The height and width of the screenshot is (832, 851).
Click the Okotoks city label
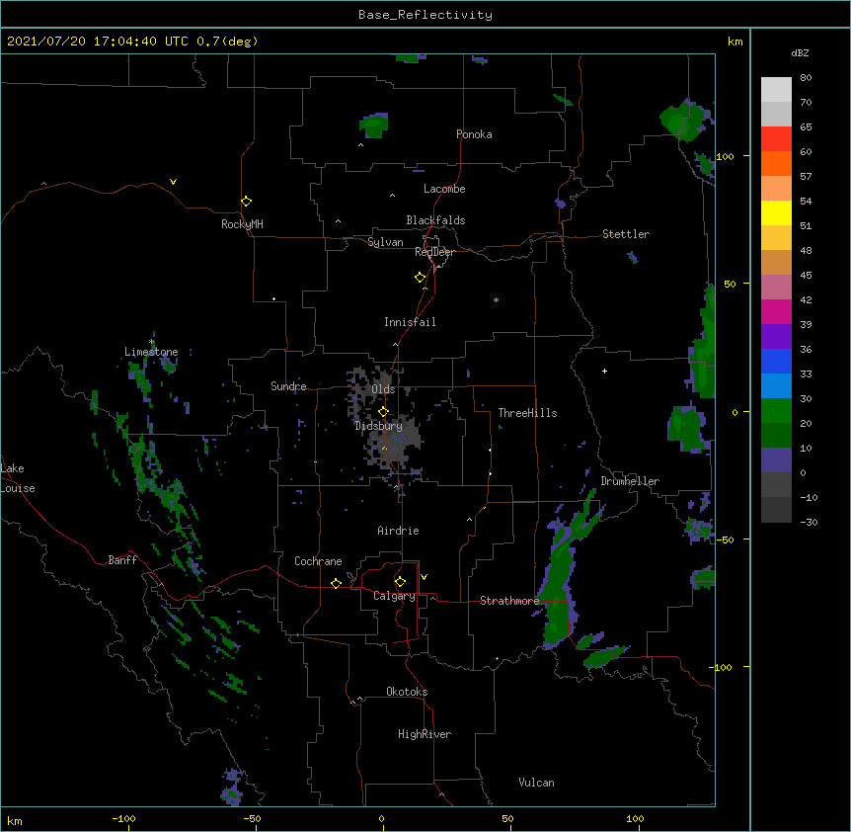[407, 692]
